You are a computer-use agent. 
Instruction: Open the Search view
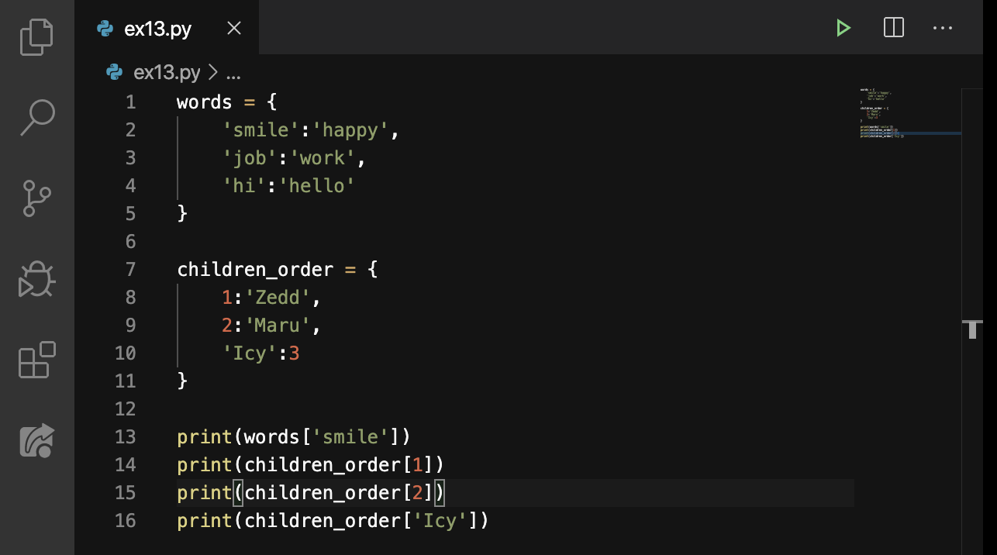[36, 117]
